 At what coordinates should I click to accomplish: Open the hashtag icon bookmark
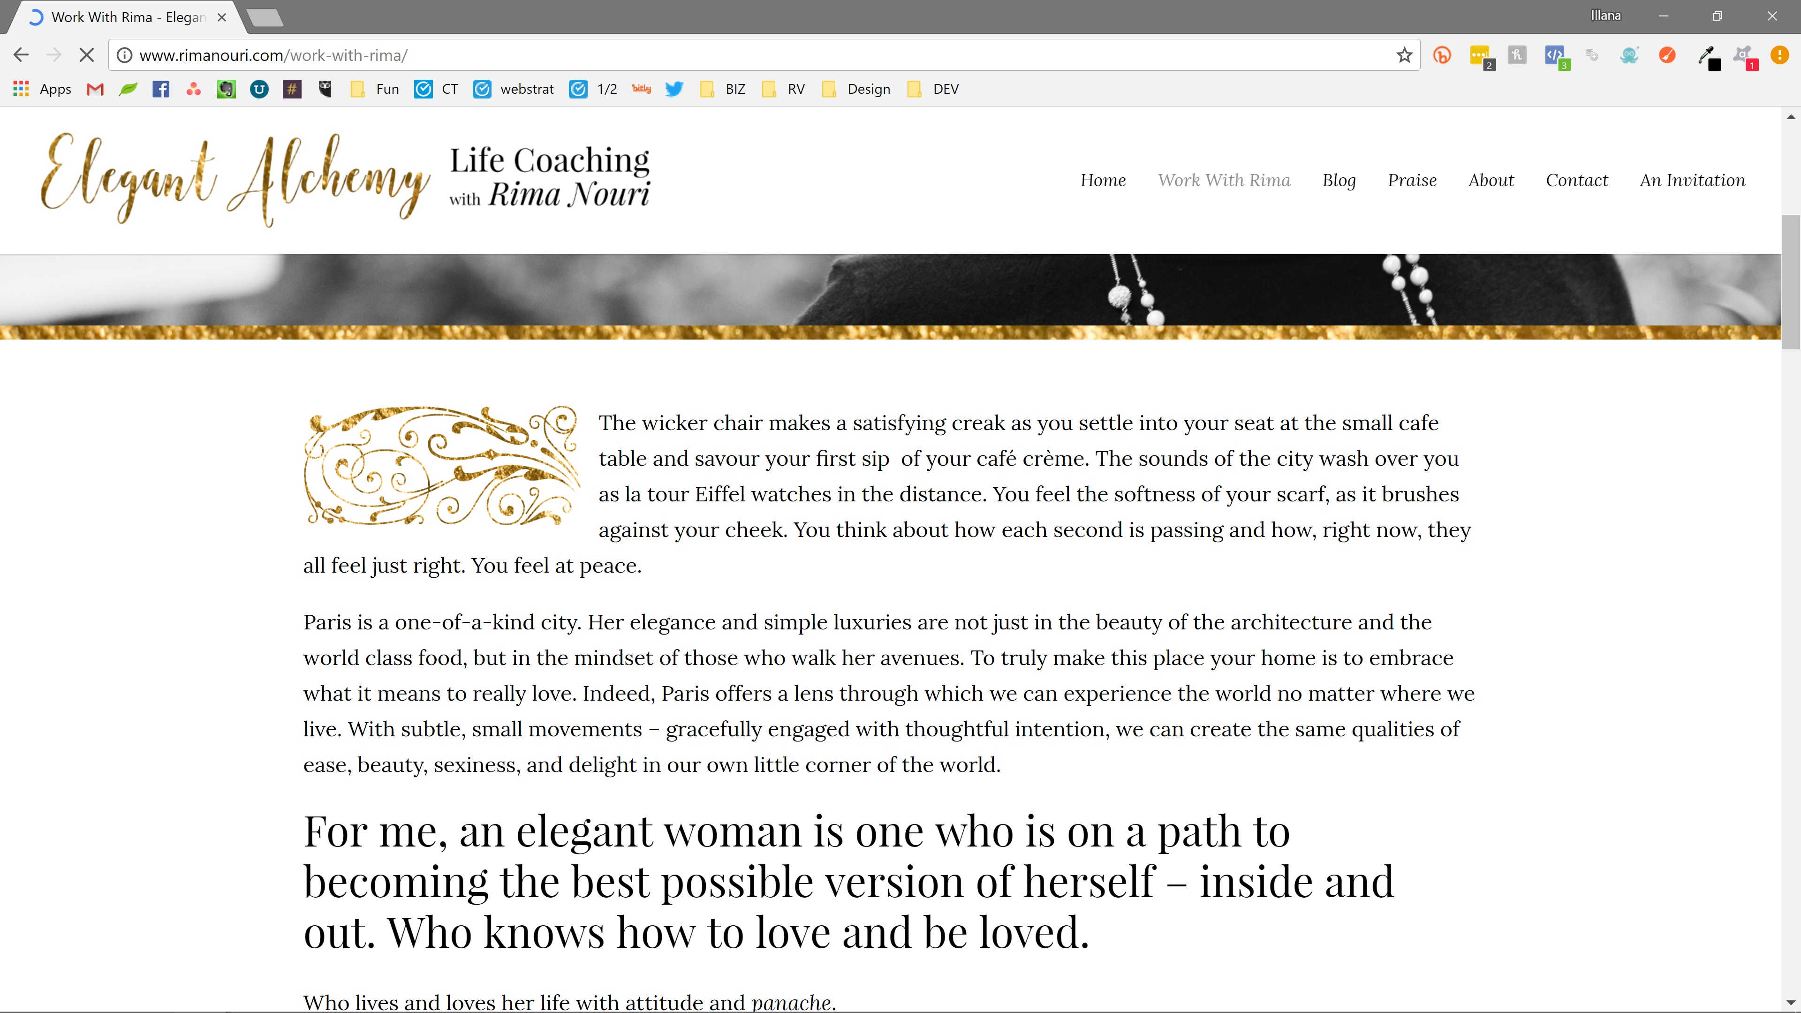point(292,89)
